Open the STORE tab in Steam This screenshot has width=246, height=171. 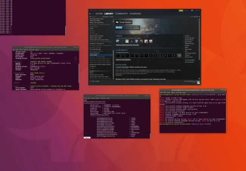pos(99,14)
